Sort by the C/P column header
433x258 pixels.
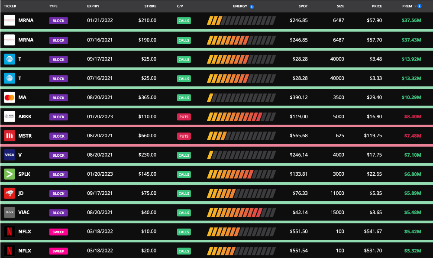[180, 6]
